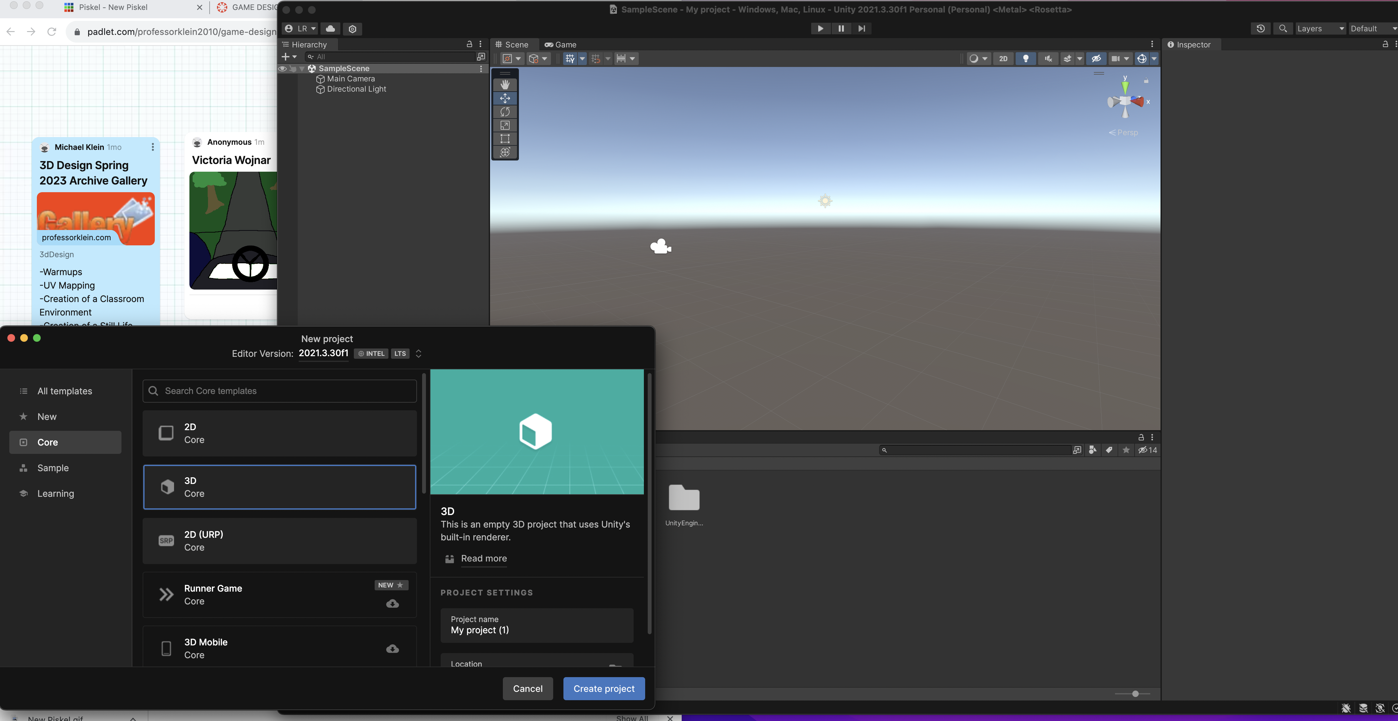Collapse SampleScene tree in Hierarchy
Screen dimensions: 1398x721
(302, 69)
